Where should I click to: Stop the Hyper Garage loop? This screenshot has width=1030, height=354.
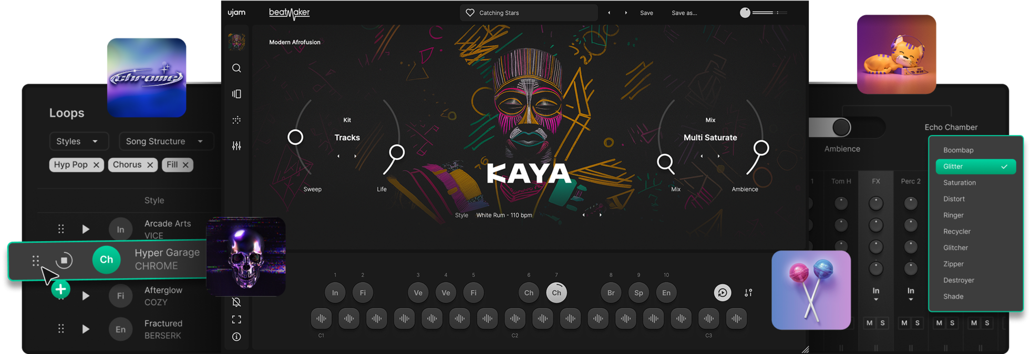coord(64,260)
